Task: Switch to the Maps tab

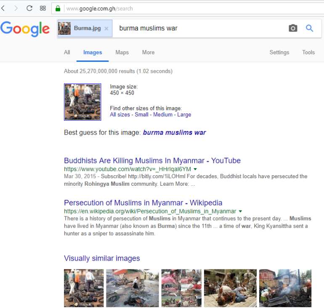Action: [x=122, y=53]
